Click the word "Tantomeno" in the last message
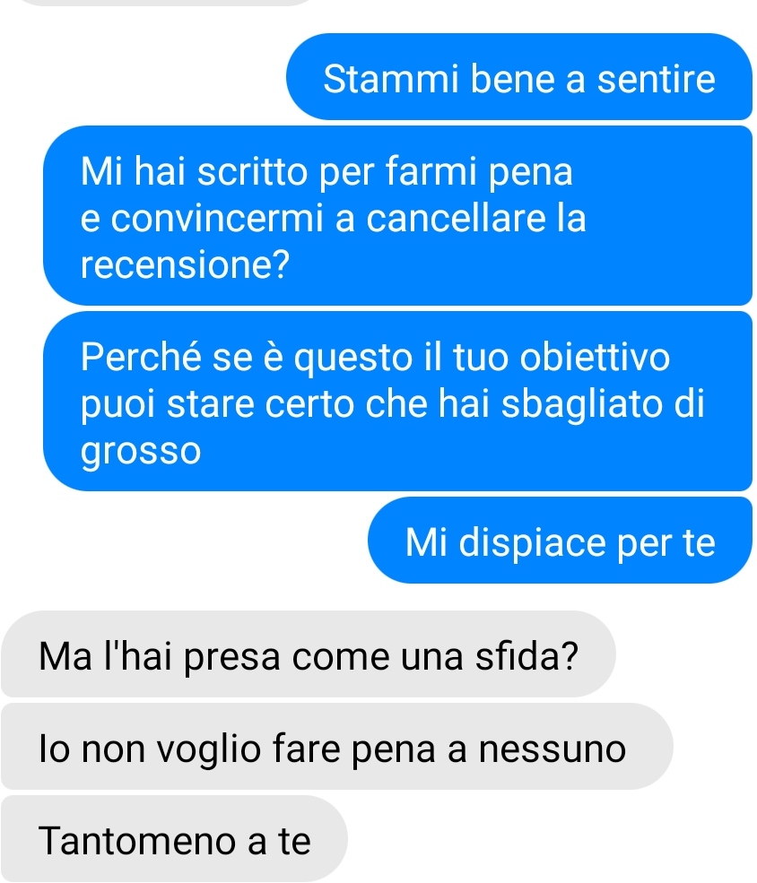The width and height of the screenshot is (757, 883). (137, 841)
